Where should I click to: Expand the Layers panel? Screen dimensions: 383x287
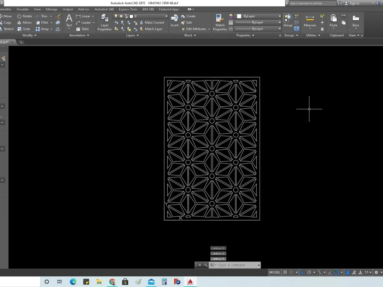pyautogui.click(x=133, y=35)
